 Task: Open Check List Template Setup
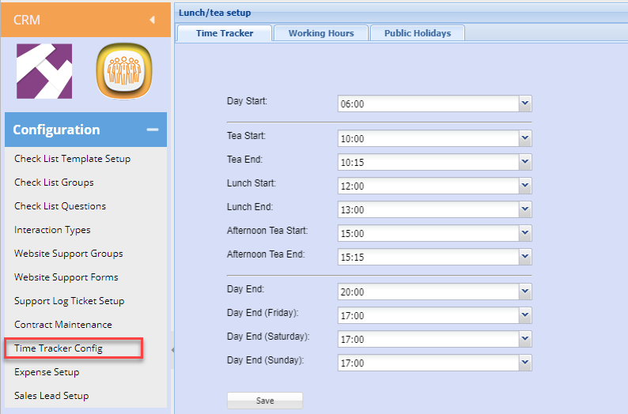click(73, 158)
